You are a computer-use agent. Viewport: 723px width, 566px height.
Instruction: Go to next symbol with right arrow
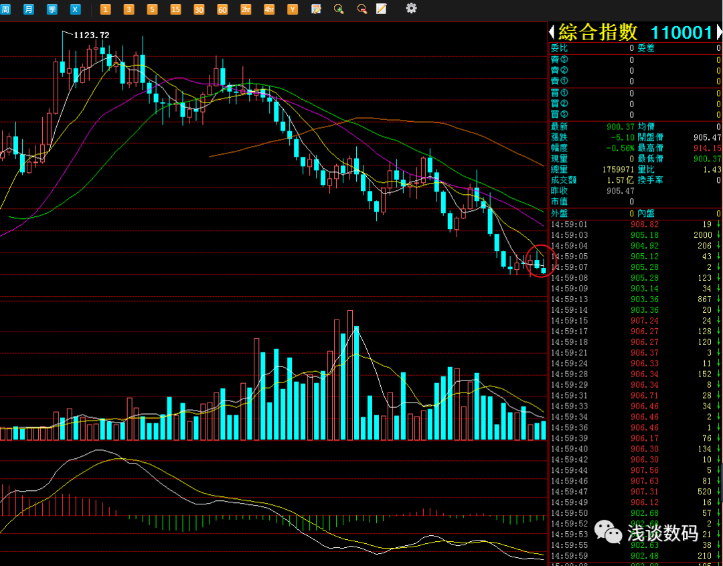coord(720,32)
